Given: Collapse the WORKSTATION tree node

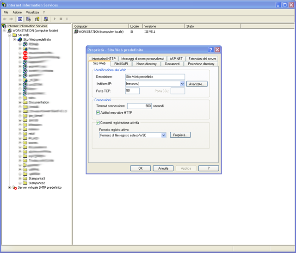Looking at the screenshot, I should coord(4,31).
